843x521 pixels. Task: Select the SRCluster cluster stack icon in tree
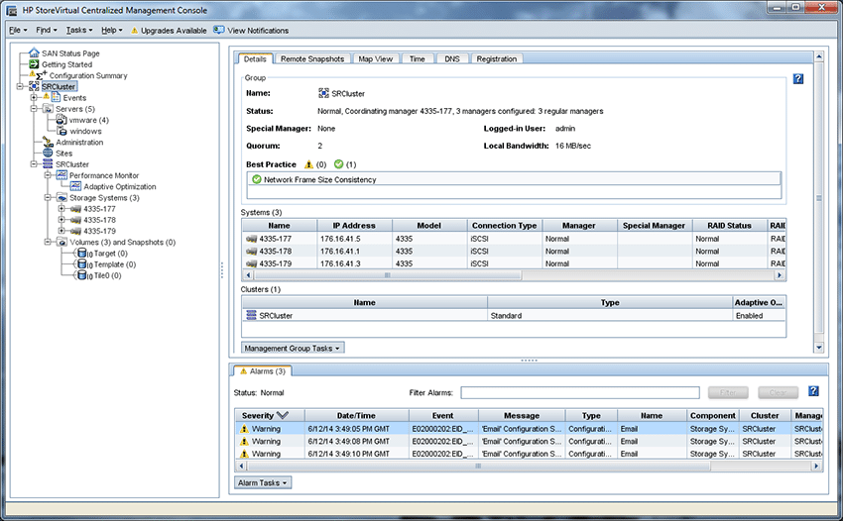coord(48,164)
